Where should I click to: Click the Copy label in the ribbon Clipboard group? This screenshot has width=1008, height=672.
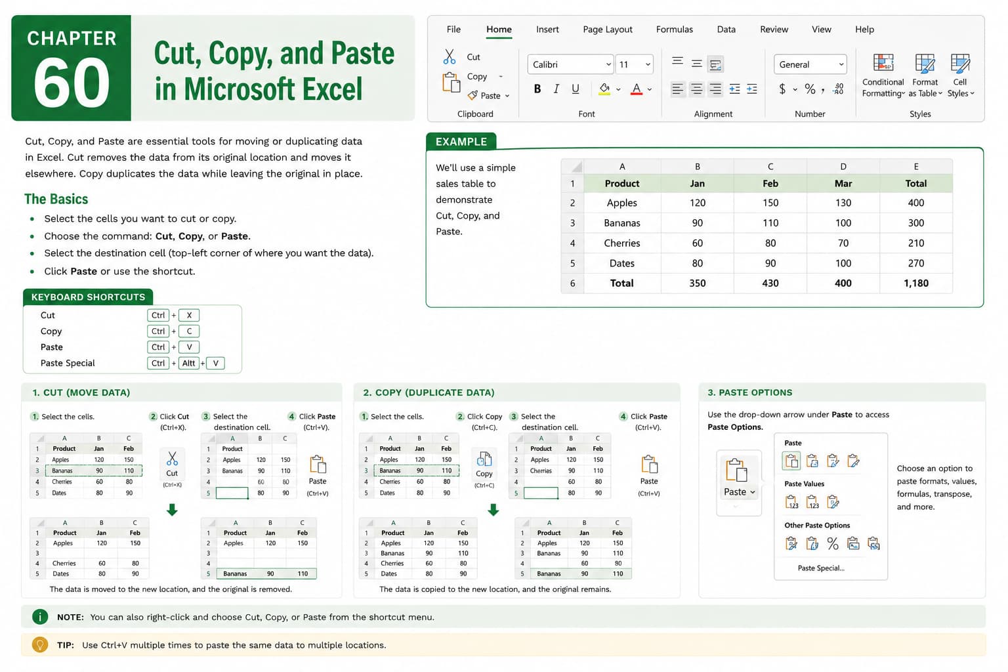click(477, 76)
